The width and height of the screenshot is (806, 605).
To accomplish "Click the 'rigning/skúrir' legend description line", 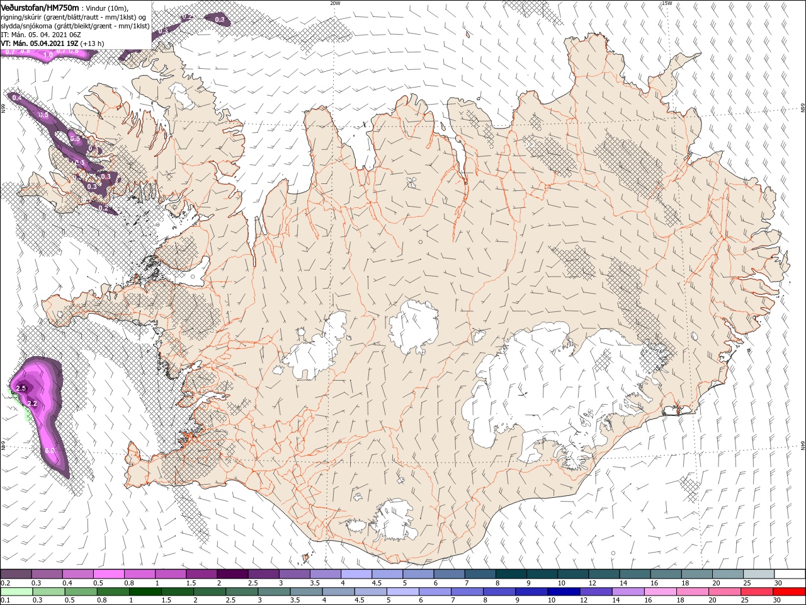I will pos(73,16).
